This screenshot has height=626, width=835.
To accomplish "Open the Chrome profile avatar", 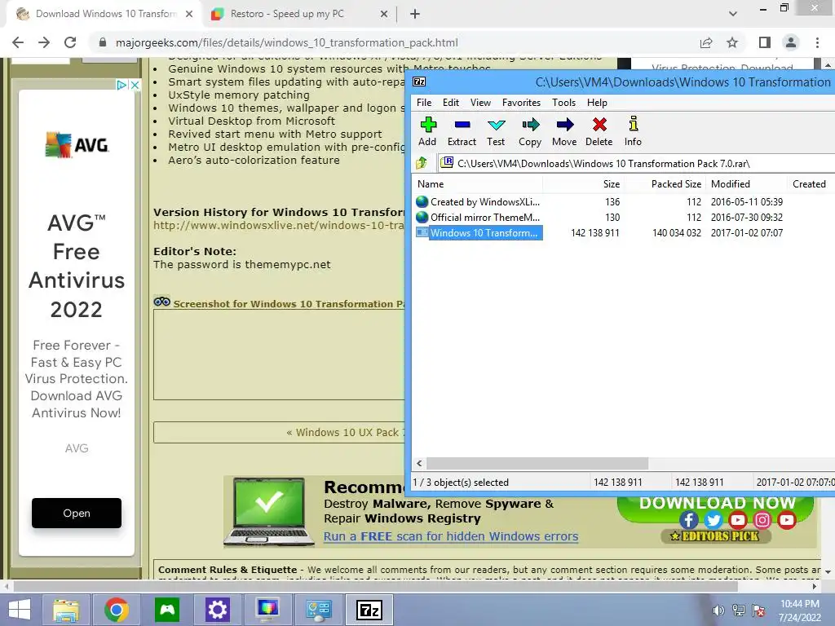I will tap(791, 42).
